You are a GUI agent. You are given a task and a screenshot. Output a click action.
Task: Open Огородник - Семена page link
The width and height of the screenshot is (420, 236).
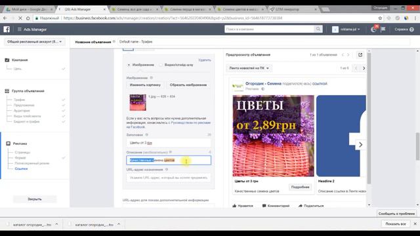[x=263, y=84]
